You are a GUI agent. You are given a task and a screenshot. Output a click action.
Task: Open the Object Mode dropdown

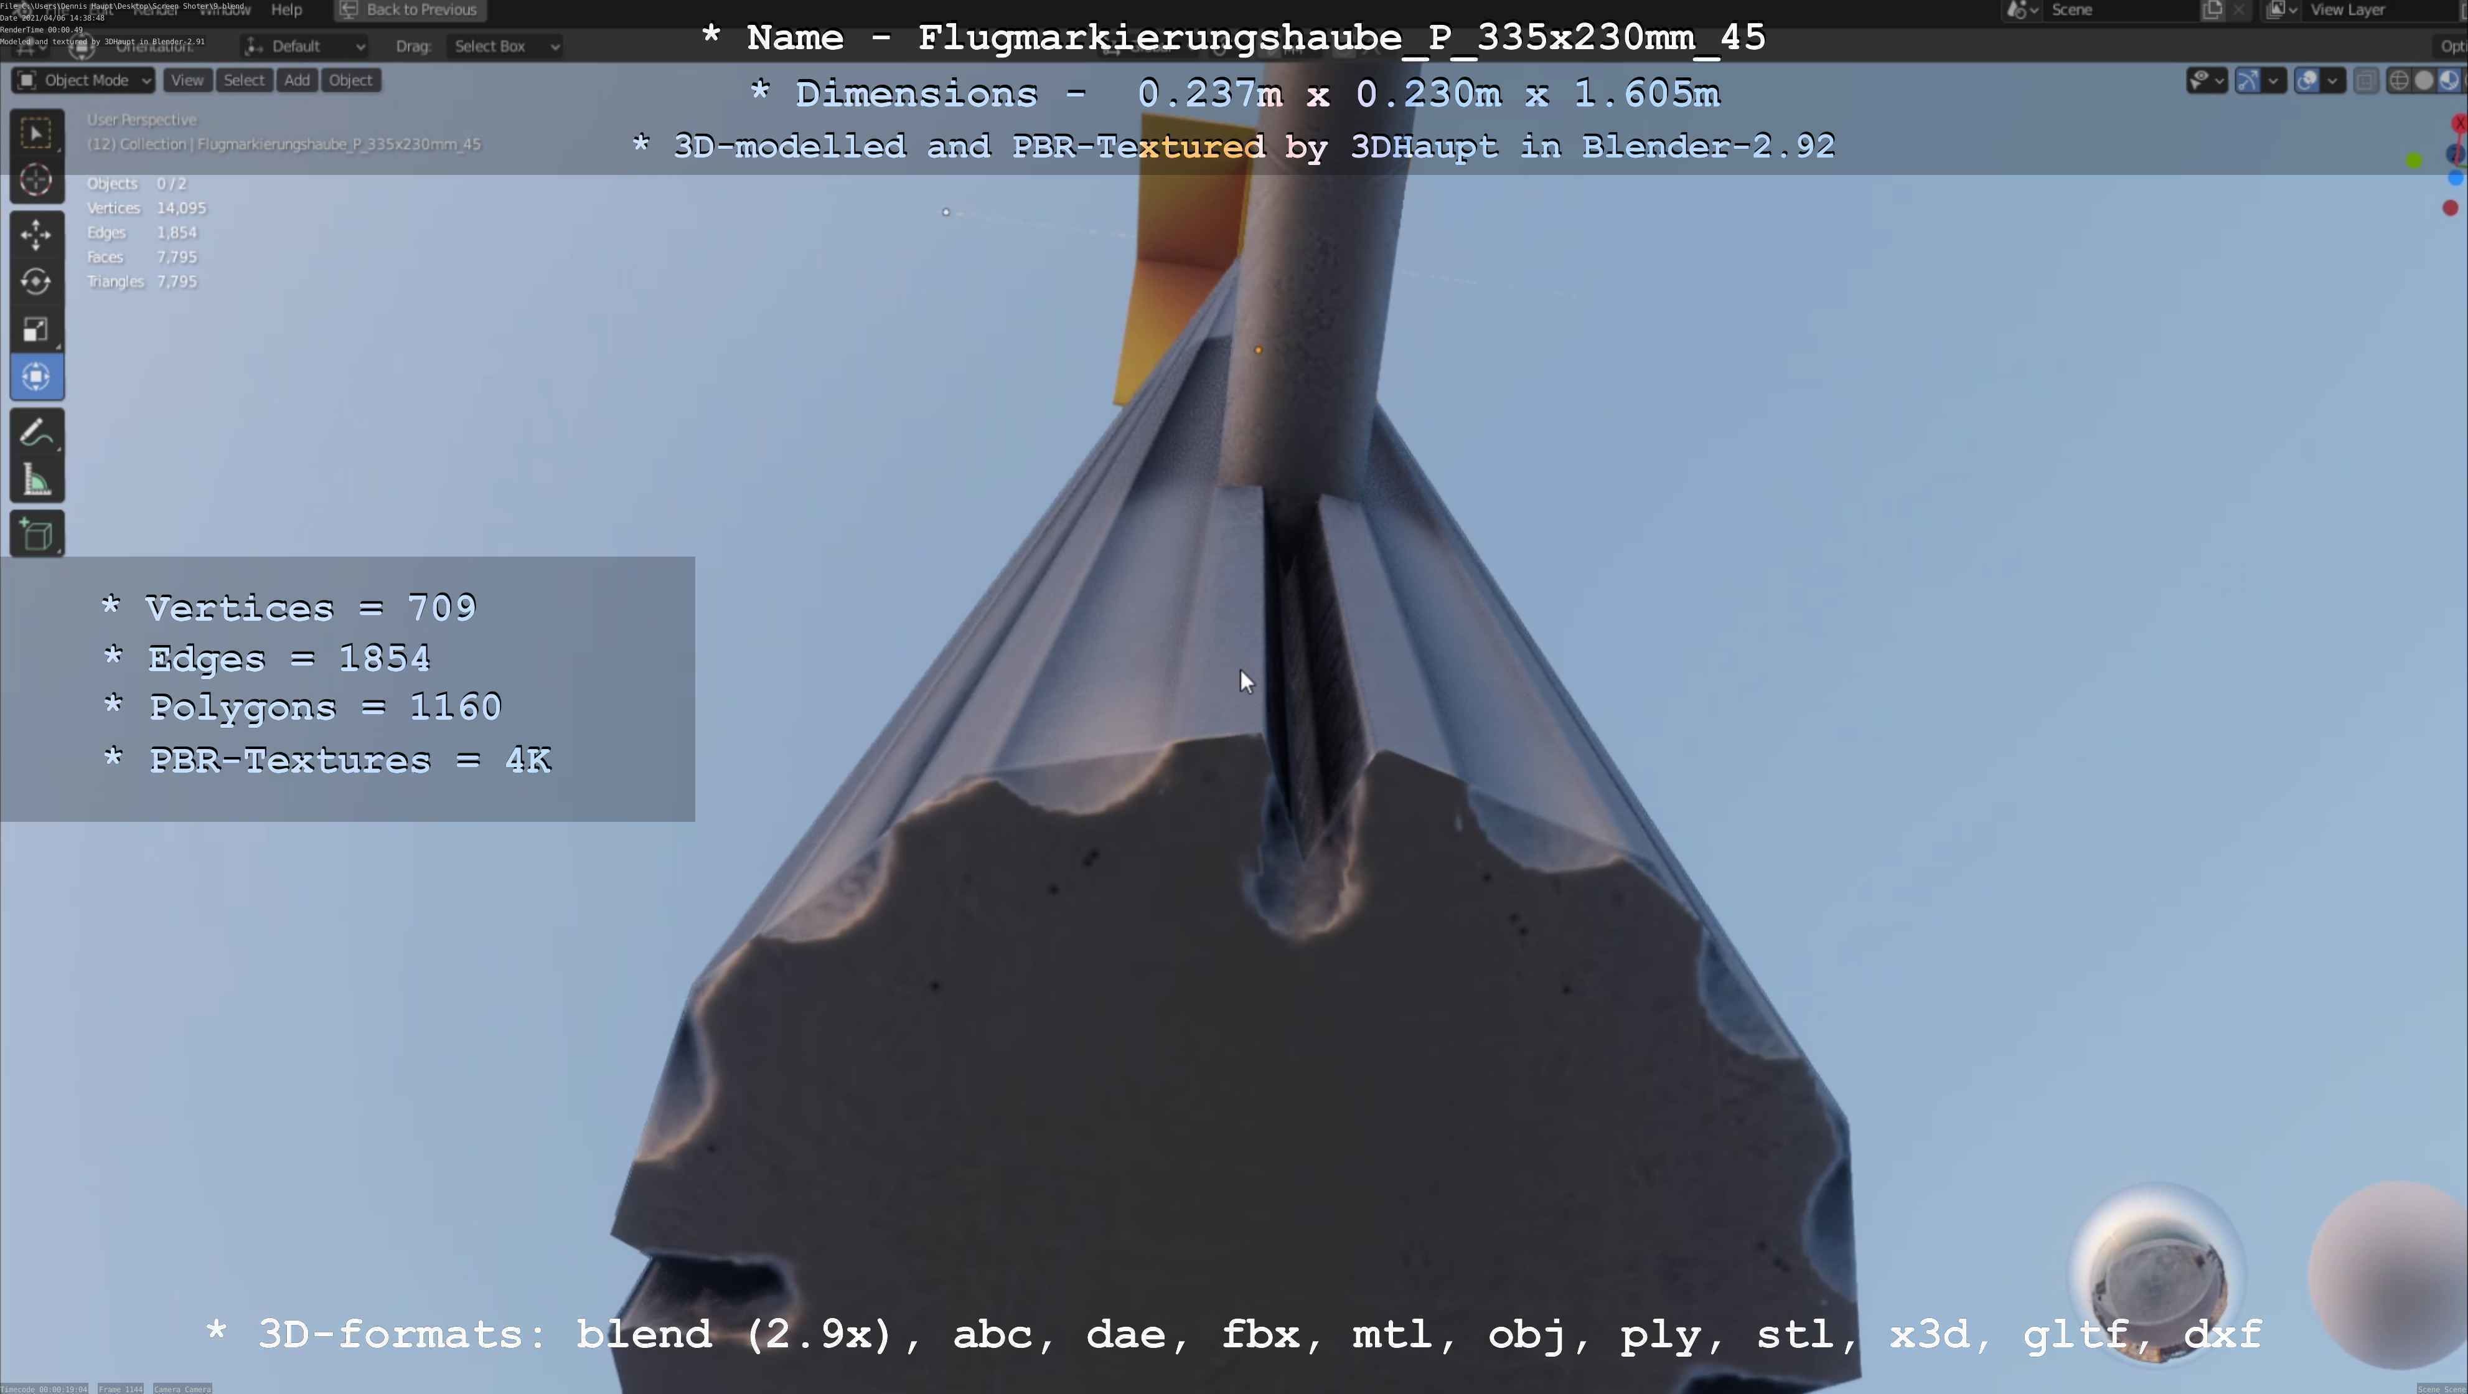click(83, 80)
